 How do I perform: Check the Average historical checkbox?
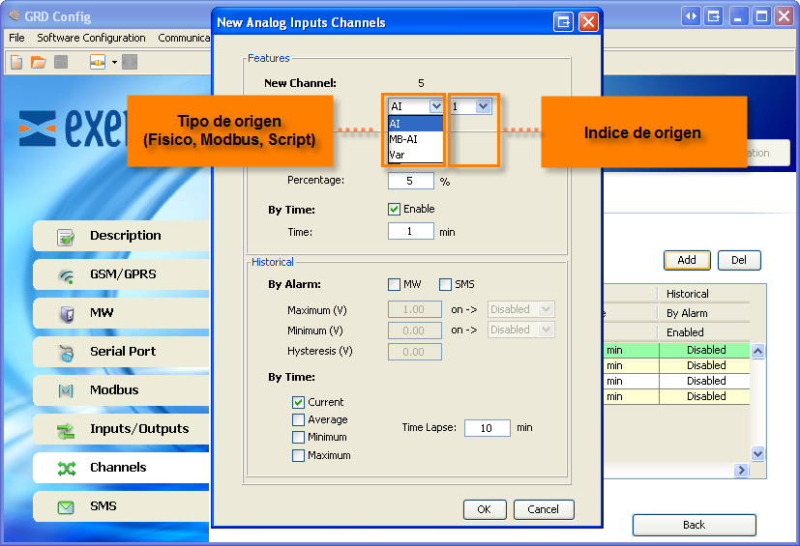[x=299, y=420]
